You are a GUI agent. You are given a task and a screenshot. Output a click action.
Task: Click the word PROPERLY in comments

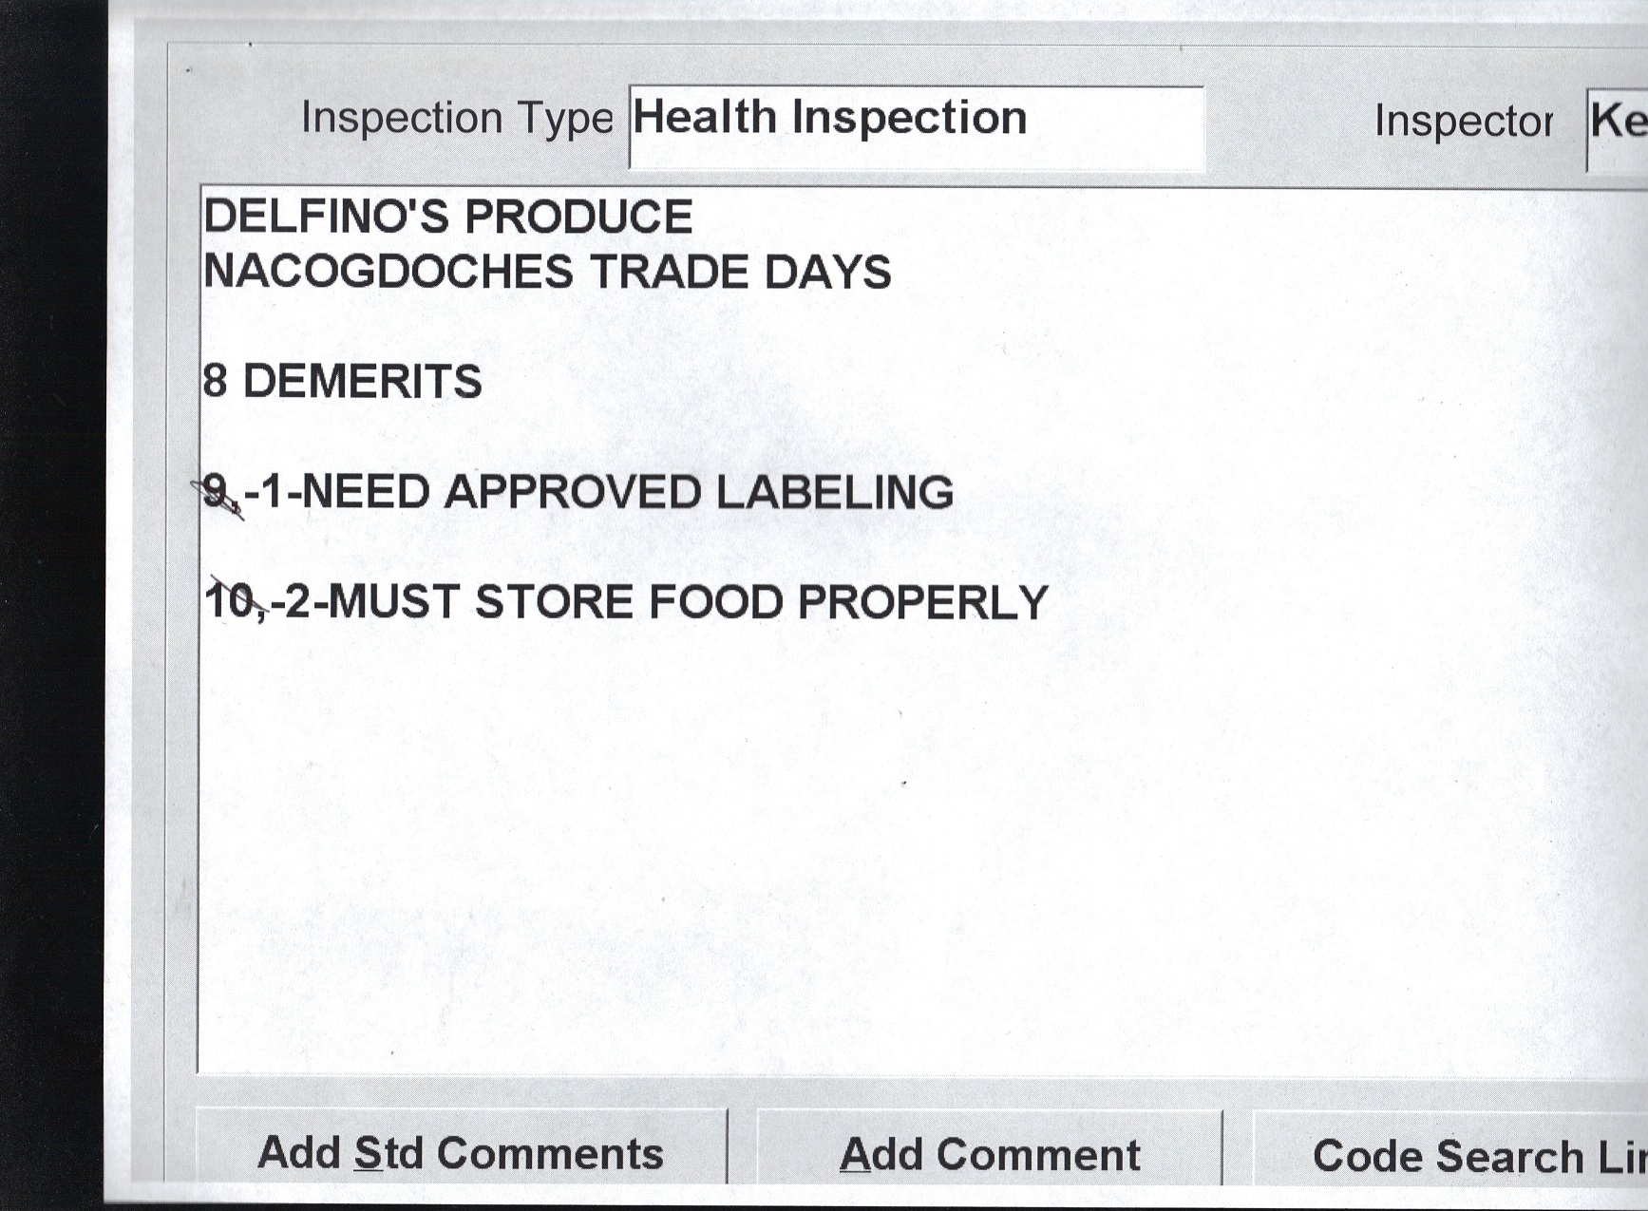922,602
